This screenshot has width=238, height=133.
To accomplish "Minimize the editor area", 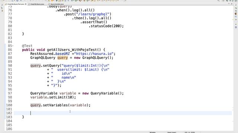I will point(229,4).
